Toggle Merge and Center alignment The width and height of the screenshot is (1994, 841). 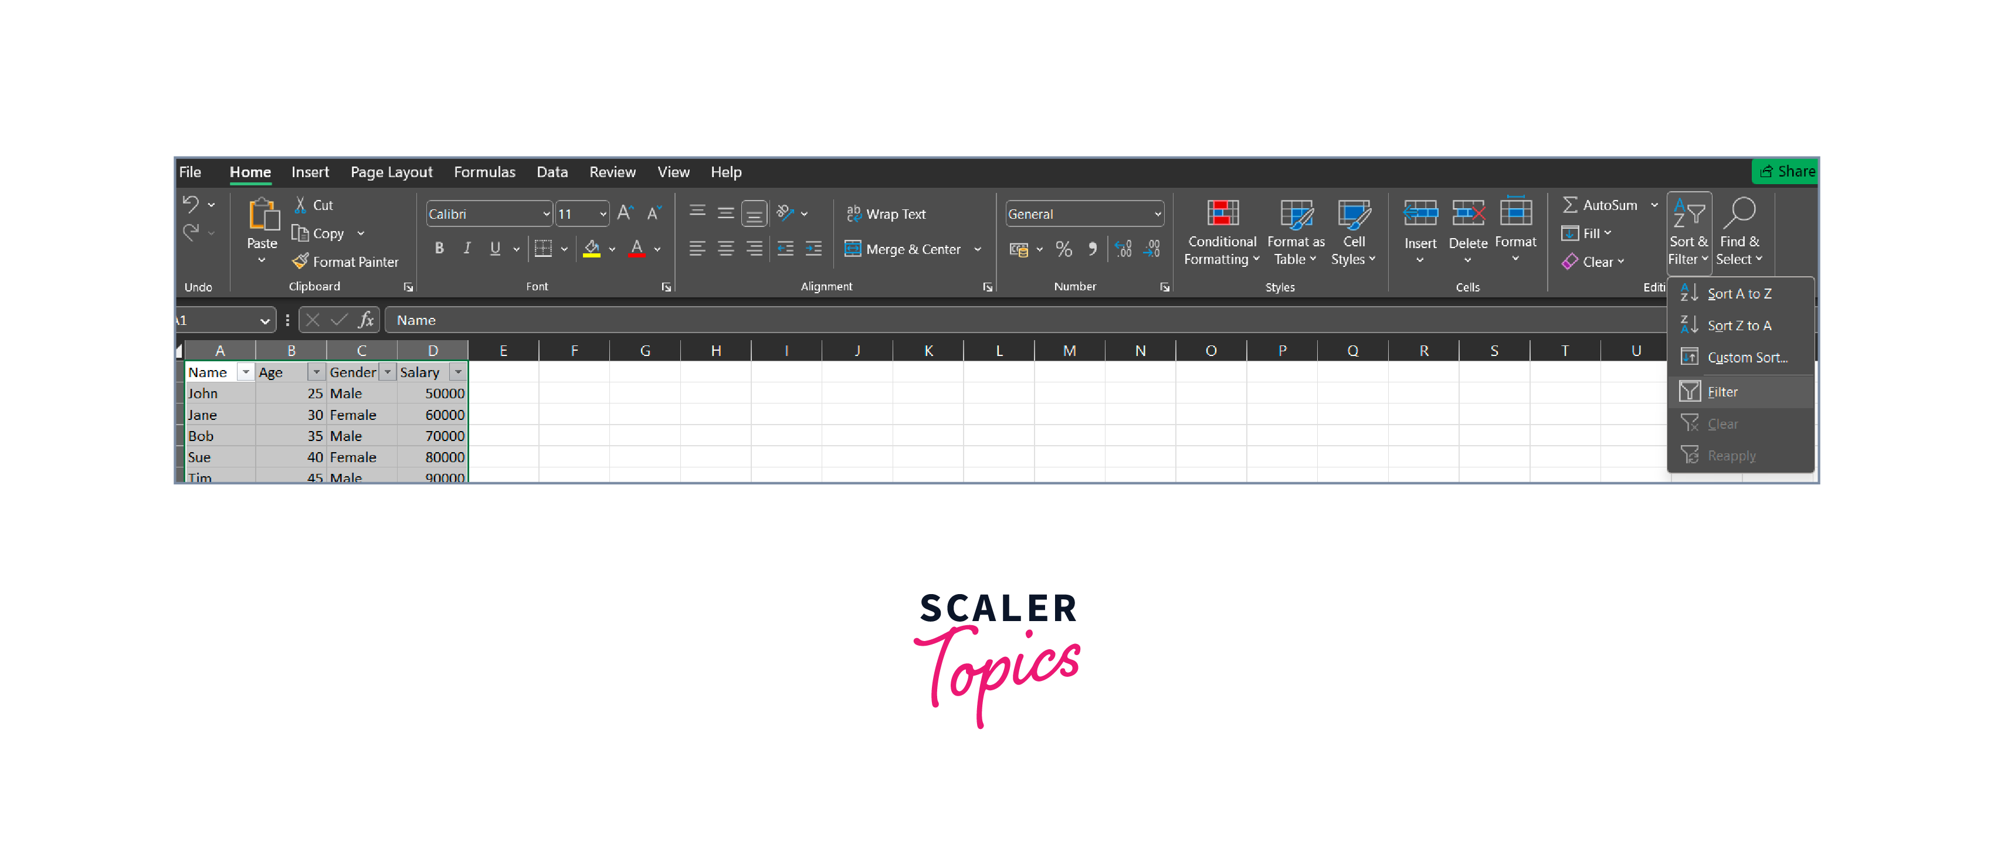[x=903, y=250]
